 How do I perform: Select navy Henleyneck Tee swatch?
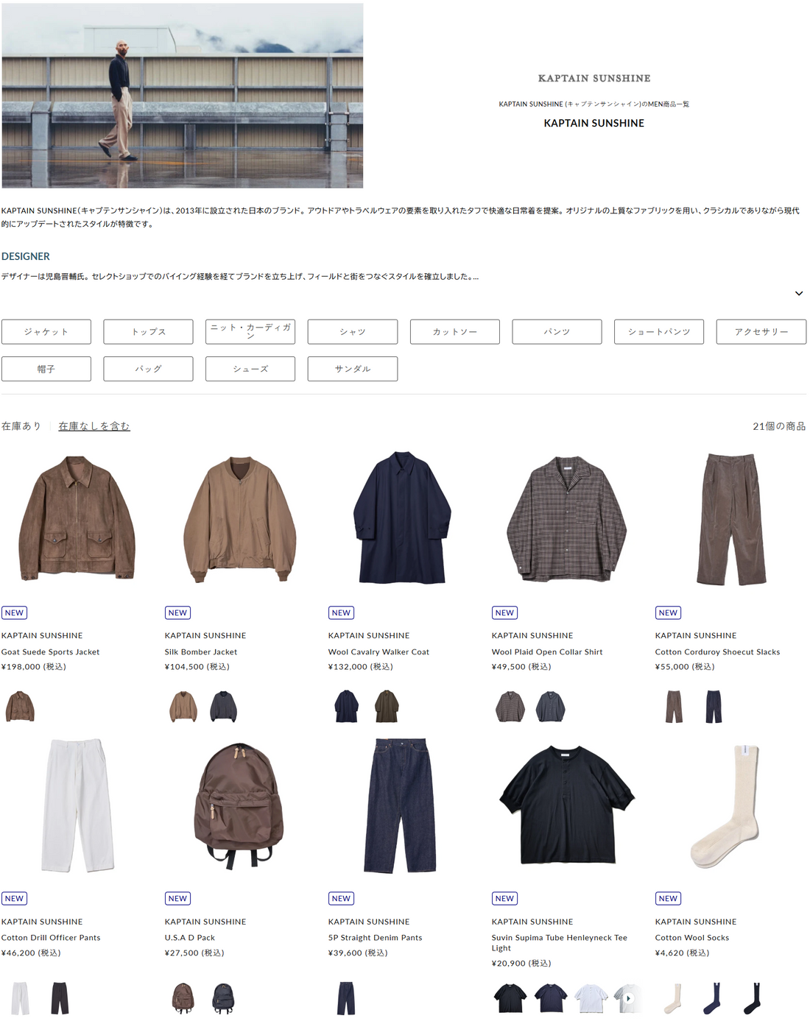[x=550, y=998]
